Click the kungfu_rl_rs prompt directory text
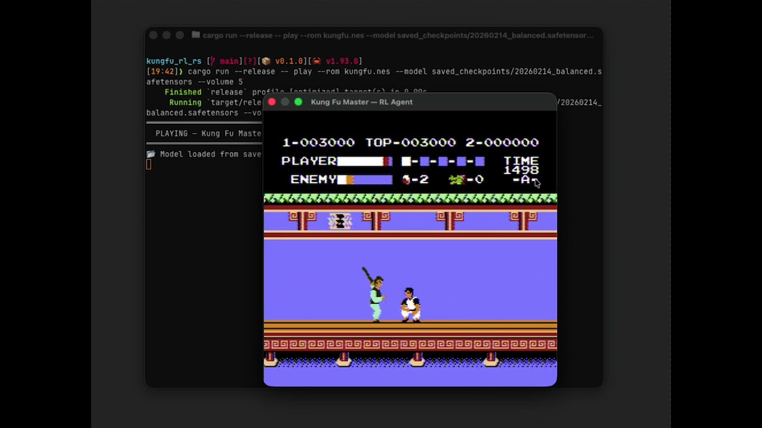Viewport: 762px width, 428px height. coord(174,61)
